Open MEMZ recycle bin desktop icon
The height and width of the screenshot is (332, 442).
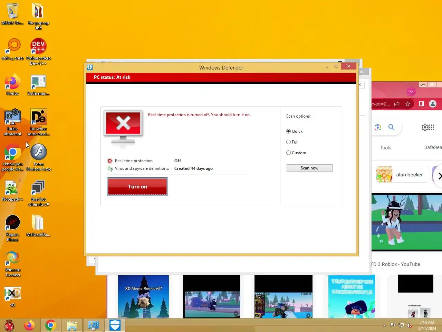coord(13,14)
